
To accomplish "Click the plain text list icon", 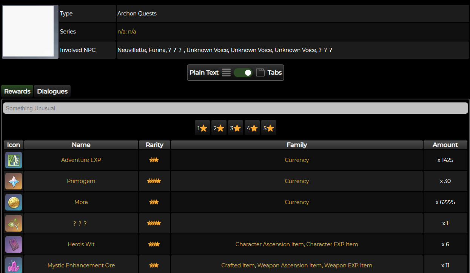I will pos(226,73).
